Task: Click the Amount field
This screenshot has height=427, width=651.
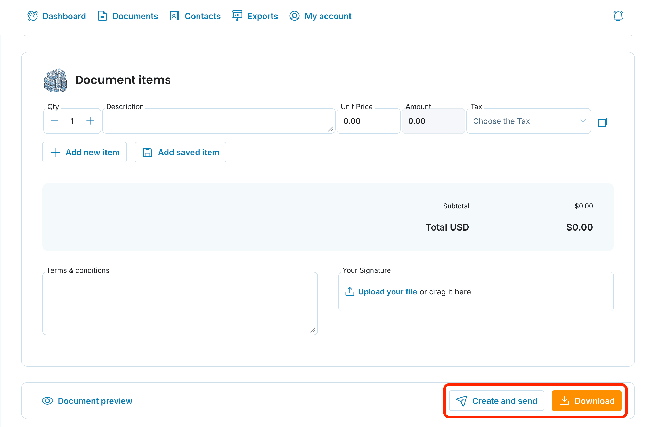Action: pos(433,121)
